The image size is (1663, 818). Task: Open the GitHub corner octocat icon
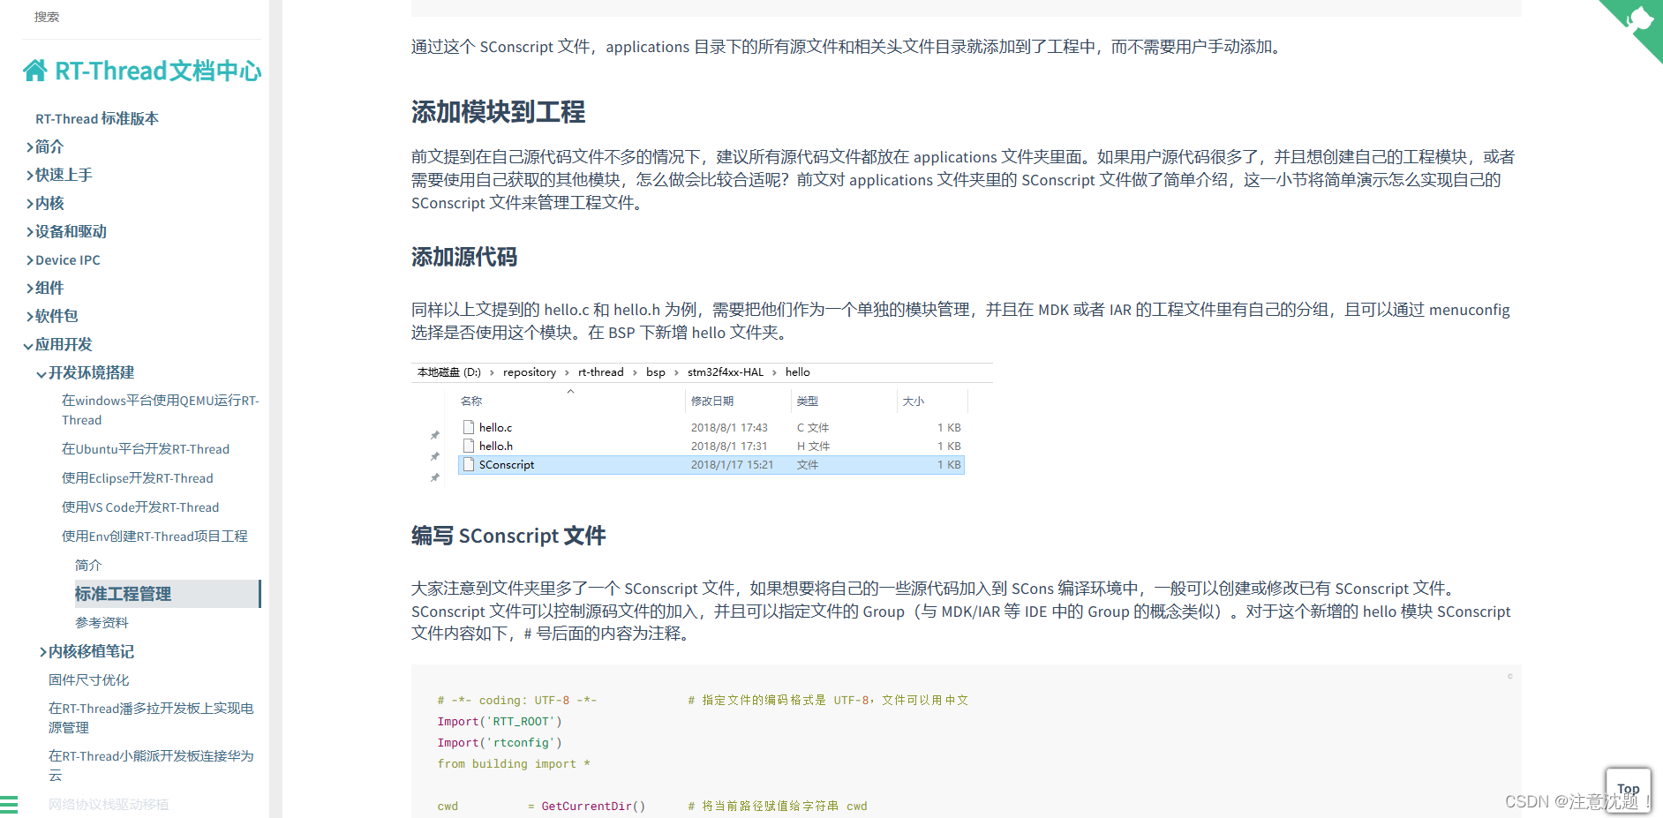(1638, 20)
